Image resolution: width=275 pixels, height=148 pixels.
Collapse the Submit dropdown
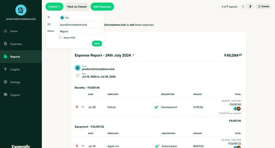click(54, 6)
